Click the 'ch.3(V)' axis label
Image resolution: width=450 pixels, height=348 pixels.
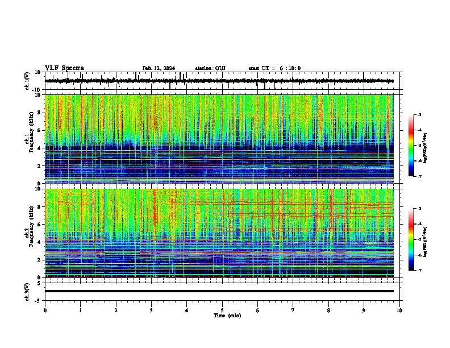[x=28, y=292]
